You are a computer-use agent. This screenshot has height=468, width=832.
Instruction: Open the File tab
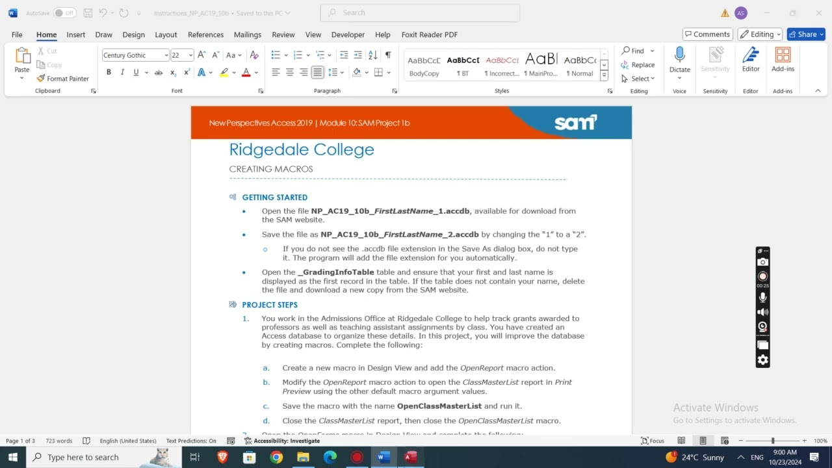point(17,34)
